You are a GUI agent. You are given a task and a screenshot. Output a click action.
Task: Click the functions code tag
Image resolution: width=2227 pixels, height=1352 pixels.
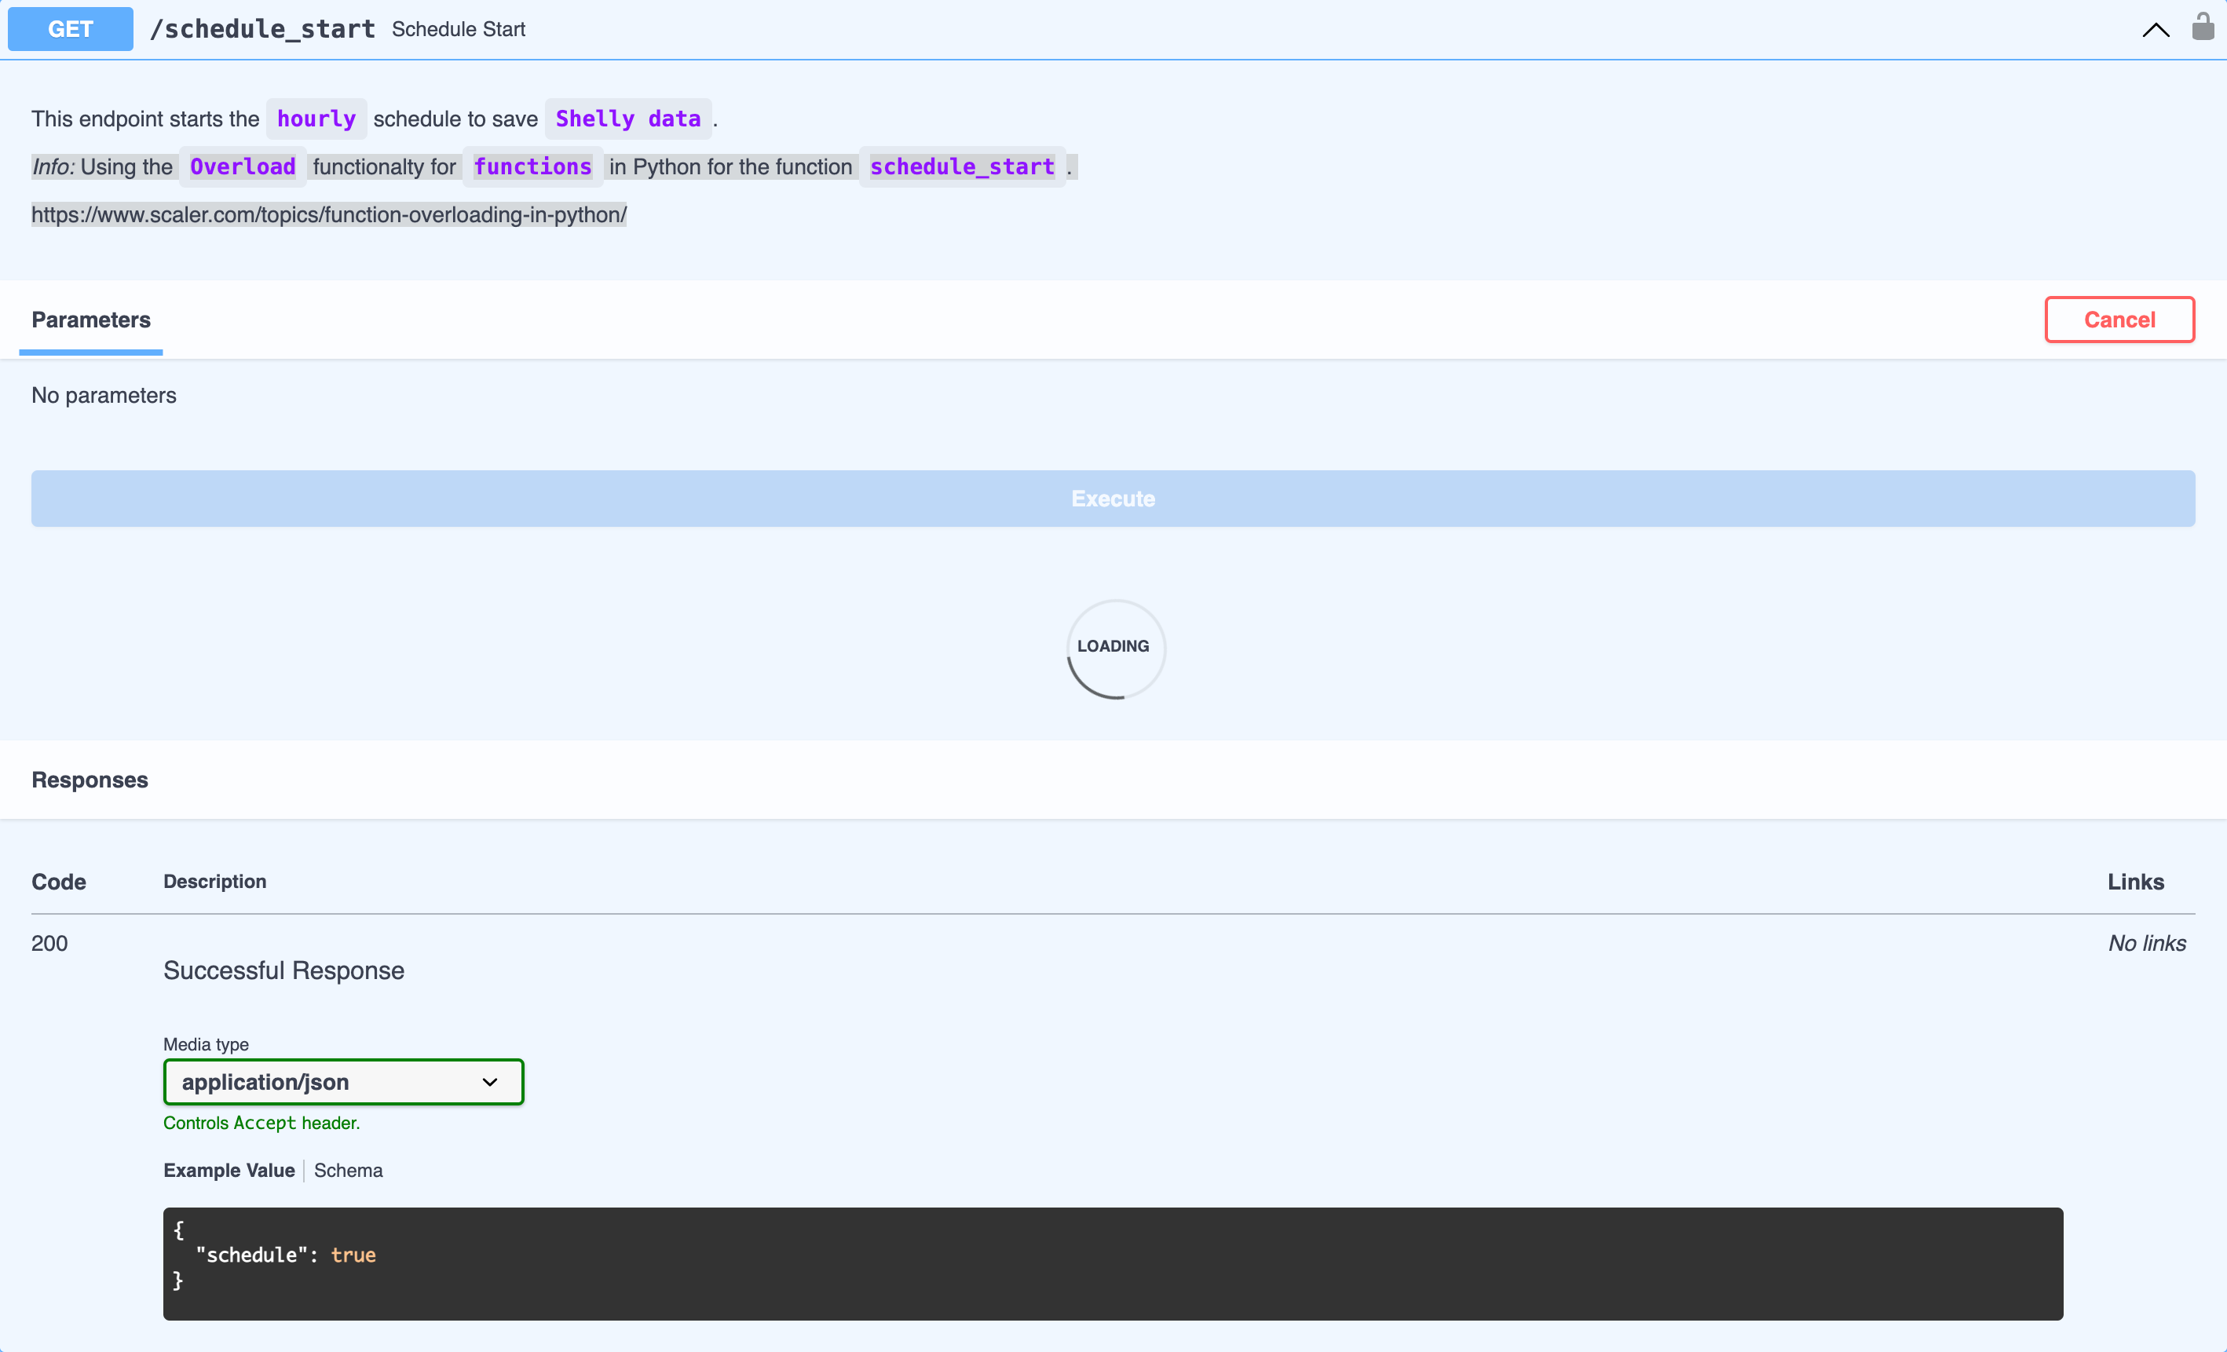pyautogui.click(x=532, y=167)
